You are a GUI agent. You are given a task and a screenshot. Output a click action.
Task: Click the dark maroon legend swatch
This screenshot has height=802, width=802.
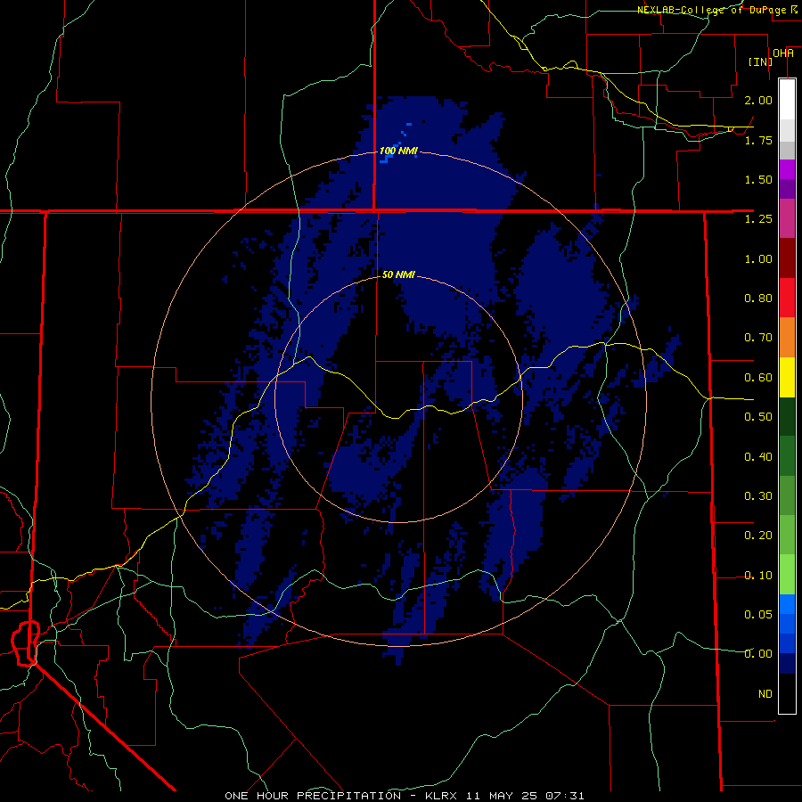click(x=787, y=258)
